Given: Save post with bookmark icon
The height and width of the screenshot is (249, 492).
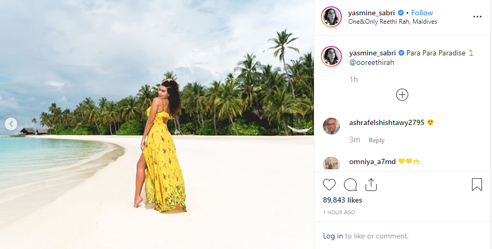Looking at the screenshot, I should pyautogui.click(x=477, y=185).
